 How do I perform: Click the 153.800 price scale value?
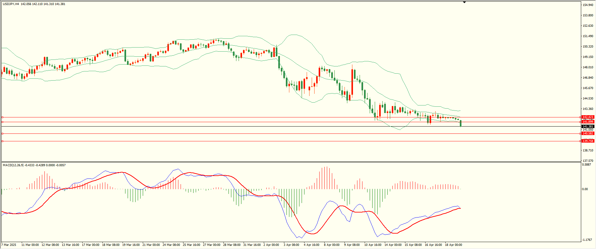point(588,15)
